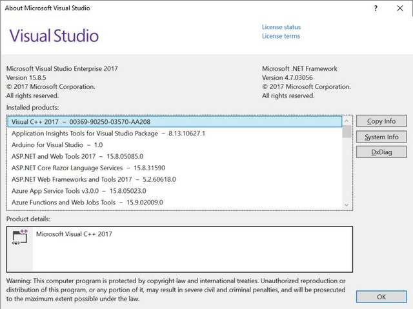Select ASP.NET Web Frameworks and Tools 2017

pyautogui.click(x=175, y=179)
